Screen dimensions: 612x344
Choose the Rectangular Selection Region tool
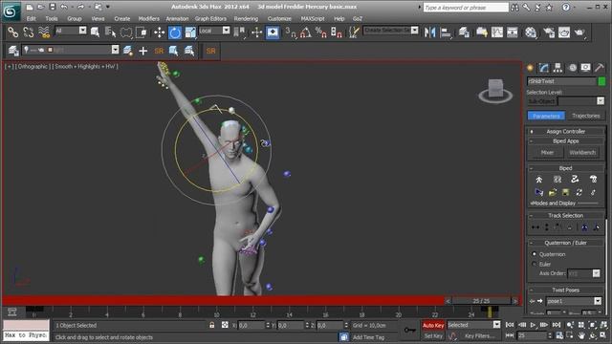pyautogui.click(x=126, y=32)
